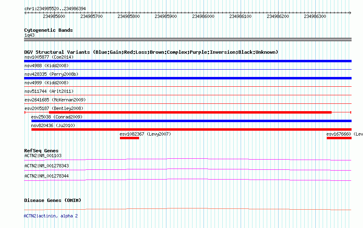Open variant esv1082367 (Levy2007) label
Image resolution: width=363 pixels, height=228 pixels.
coord(145,134)
